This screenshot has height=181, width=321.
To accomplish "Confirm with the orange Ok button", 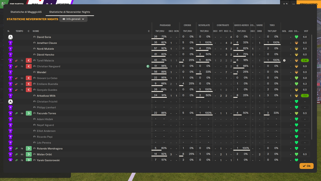I will 306,166.
